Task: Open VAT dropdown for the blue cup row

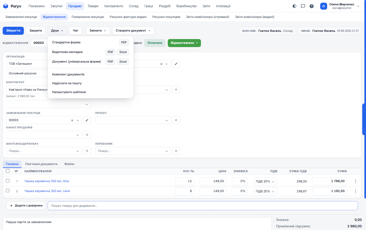Action: [x=265, y=191]
